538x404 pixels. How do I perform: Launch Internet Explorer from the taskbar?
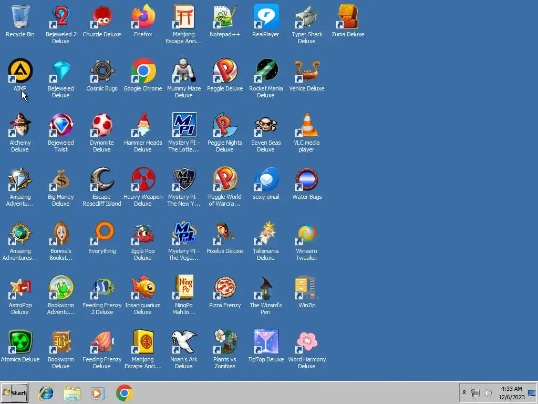point(46,393)
